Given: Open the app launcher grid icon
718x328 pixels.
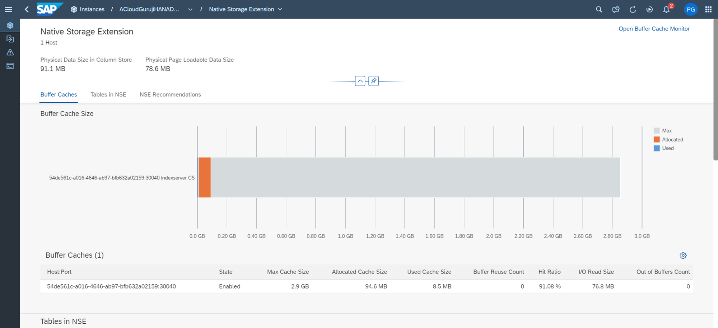Looking at the screenshot, I should point(708,9).
